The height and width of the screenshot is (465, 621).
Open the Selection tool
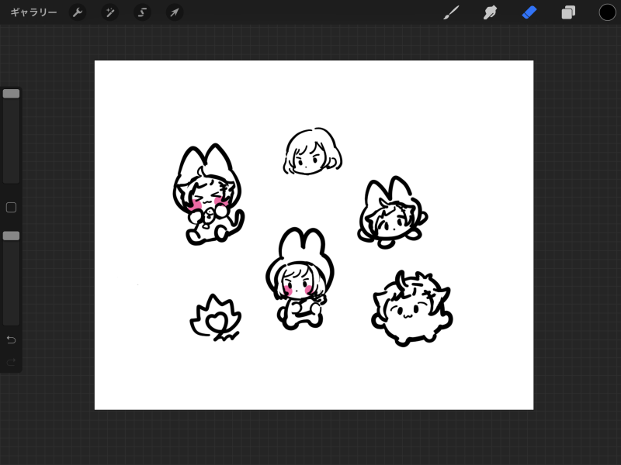142,12
